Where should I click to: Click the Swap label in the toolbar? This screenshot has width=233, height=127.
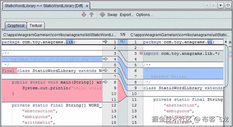coord(112,15)
